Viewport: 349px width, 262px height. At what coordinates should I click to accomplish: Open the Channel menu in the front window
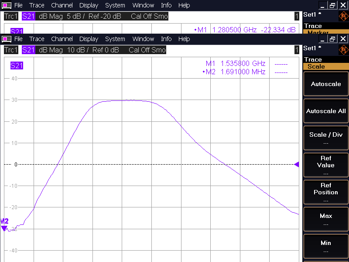(x=62, y=39)
